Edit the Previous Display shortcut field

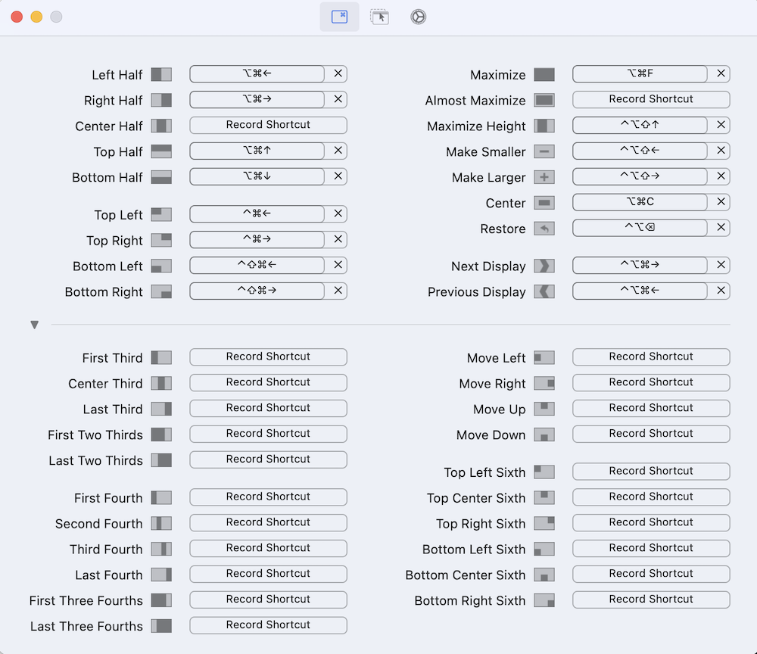[640, 290]
